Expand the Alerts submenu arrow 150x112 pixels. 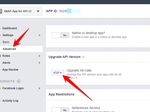point(39,63)
